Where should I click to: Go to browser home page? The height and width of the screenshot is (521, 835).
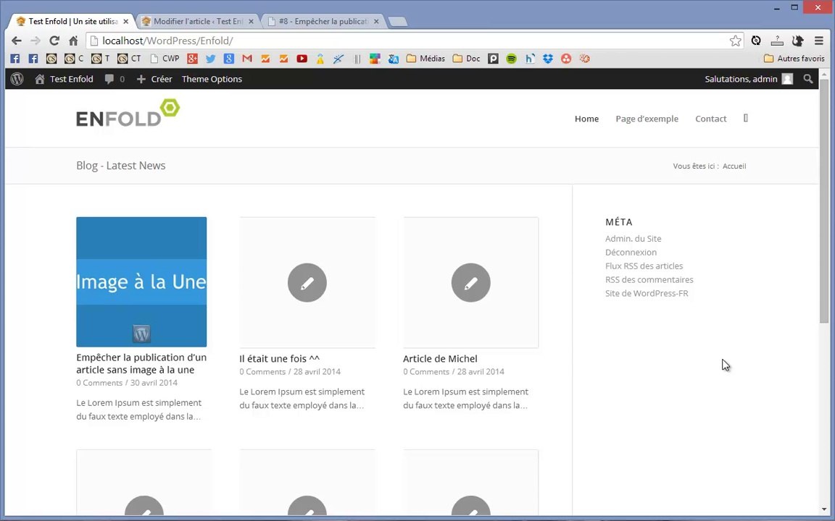point(73,41)
